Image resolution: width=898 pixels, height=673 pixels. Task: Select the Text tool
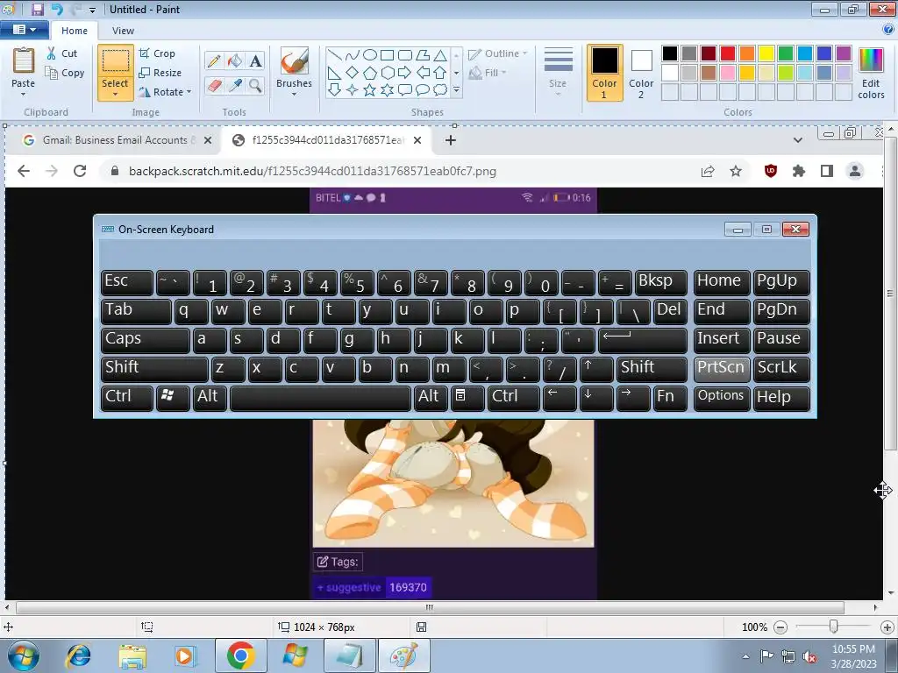coord(255,60)
